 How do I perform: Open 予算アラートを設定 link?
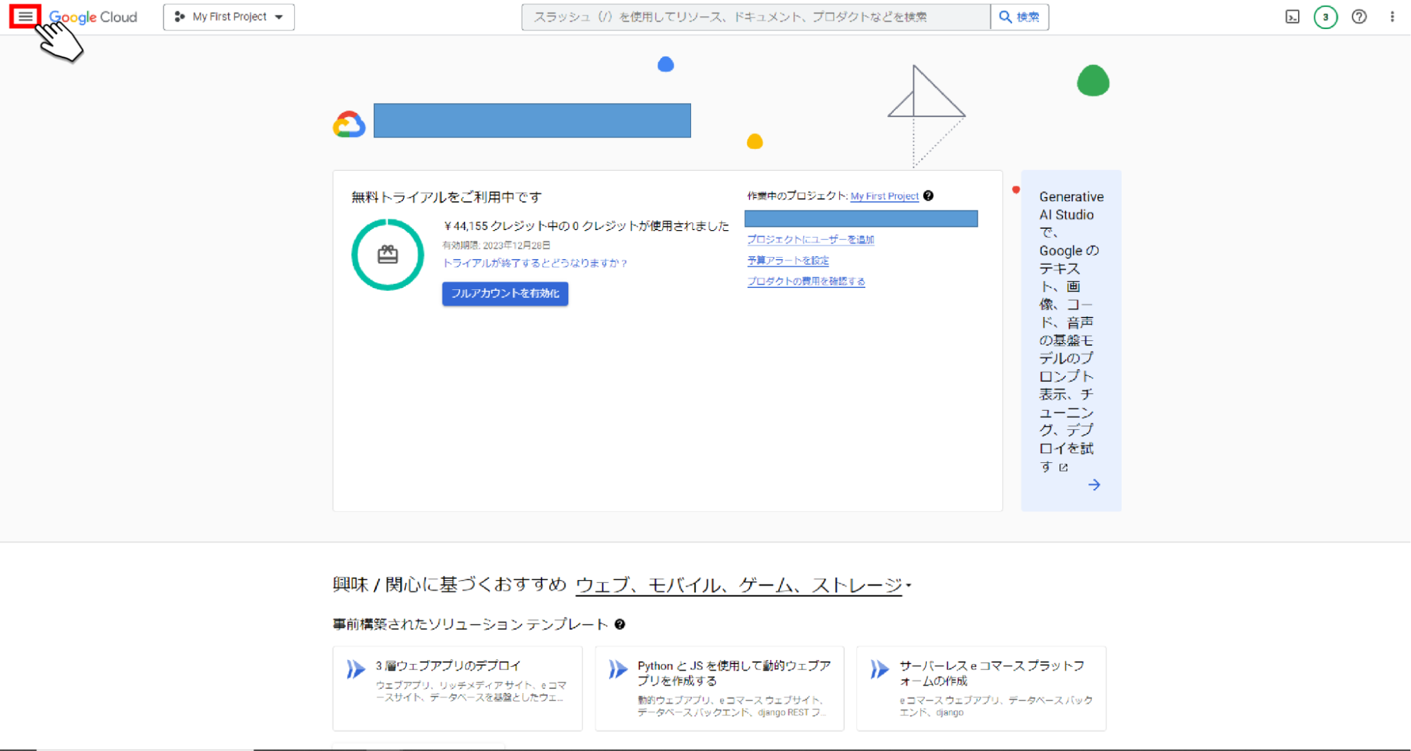coord(788,260)
